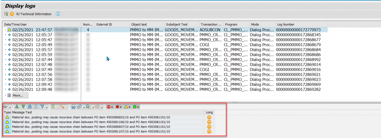The height and width of the screenshot is (138, 381).
Task: Open long text for the 4503081106/10 message
Action: pyautogui.click(x=209, y=122)
